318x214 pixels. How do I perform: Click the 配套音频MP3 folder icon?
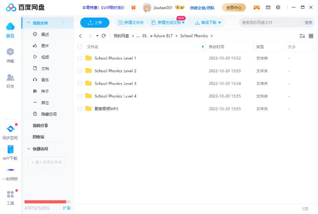point(88,109)
